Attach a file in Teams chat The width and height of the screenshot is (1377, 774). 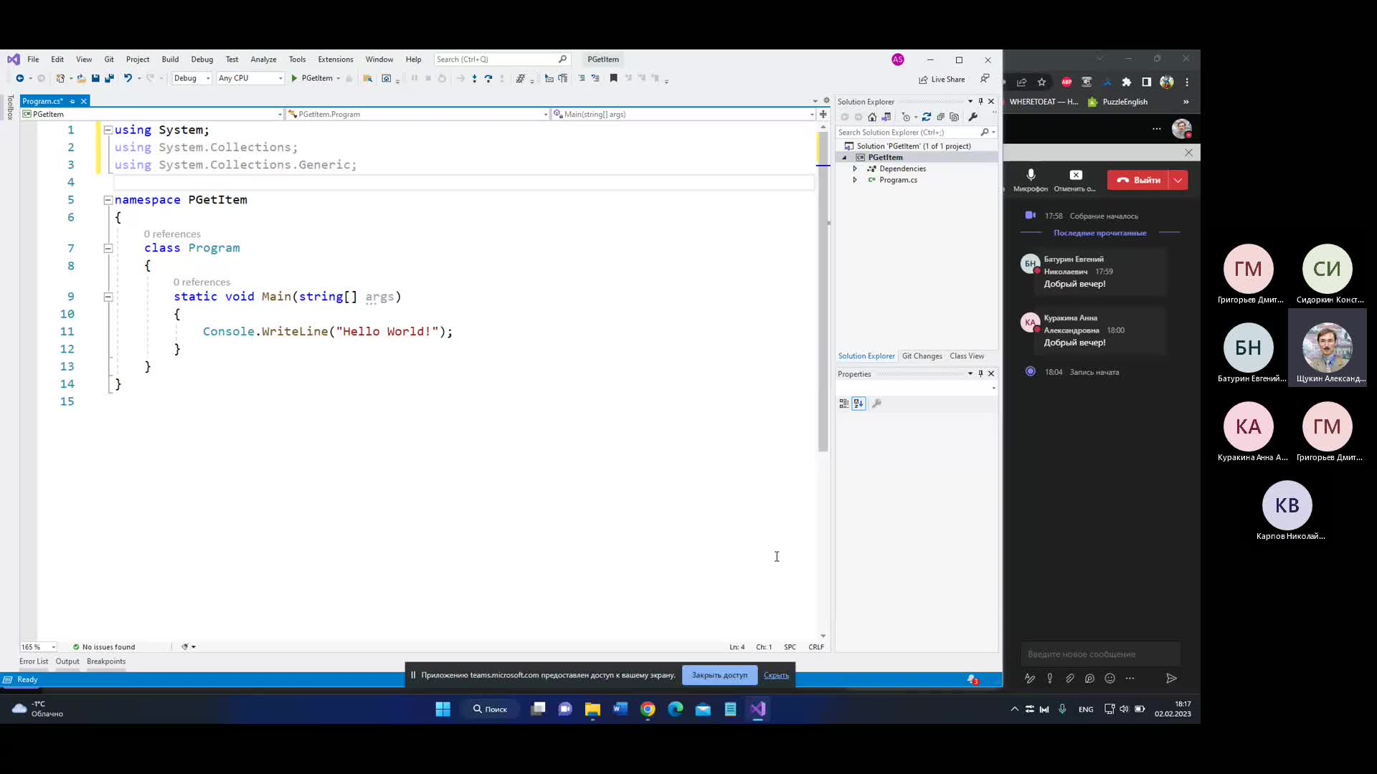1070,678
